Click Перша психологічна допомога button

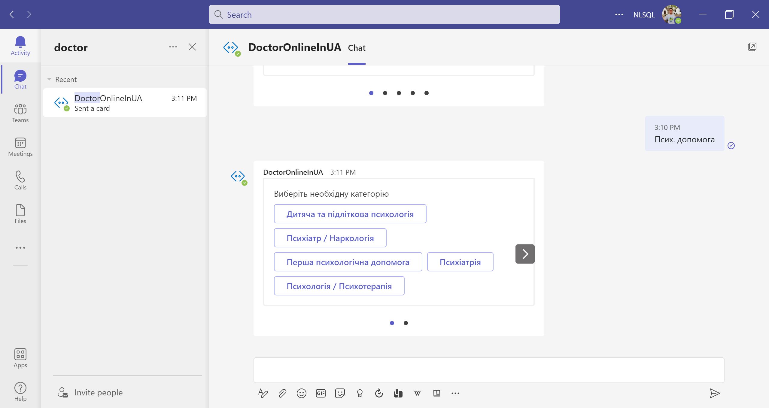(348, 262)
